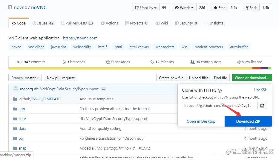The image size is (279, 160).
Task: Select the Code tab
Action: (19, 23)
